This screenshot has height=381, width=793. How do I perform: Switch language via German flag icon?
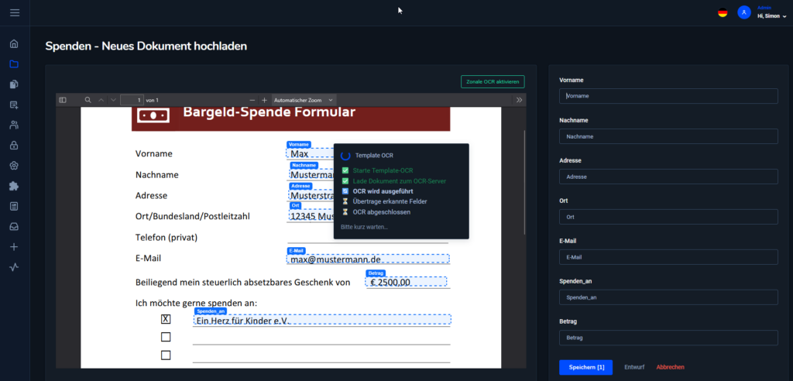coord(723,12)
